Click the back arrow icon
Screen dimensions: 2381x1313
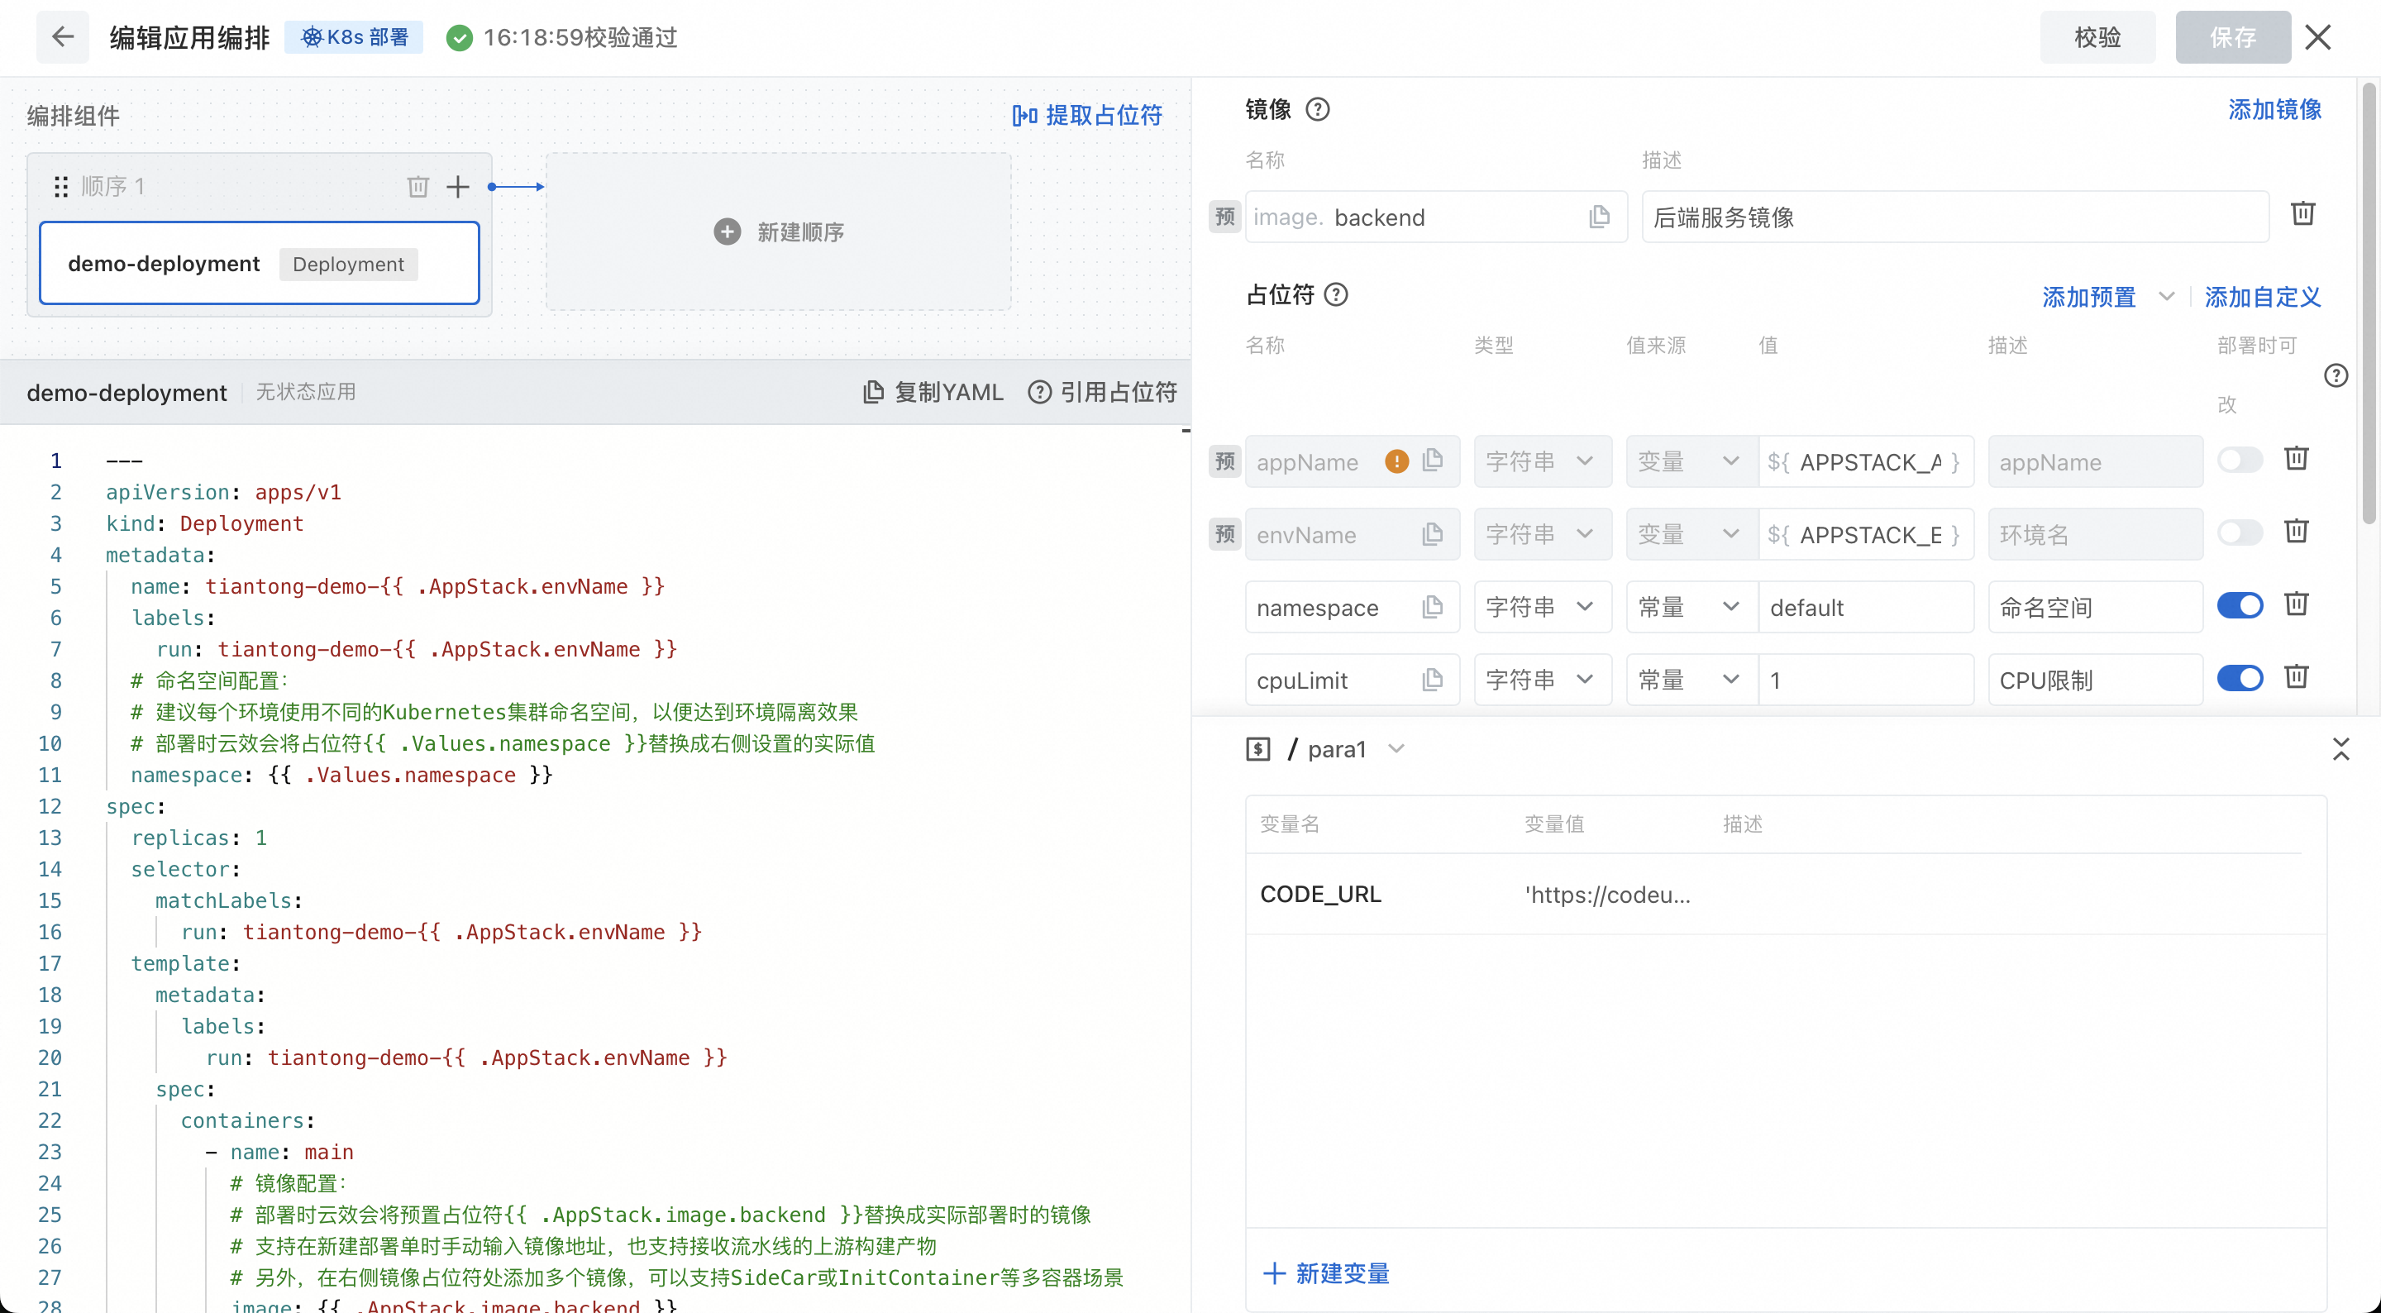tap(63, 37)
